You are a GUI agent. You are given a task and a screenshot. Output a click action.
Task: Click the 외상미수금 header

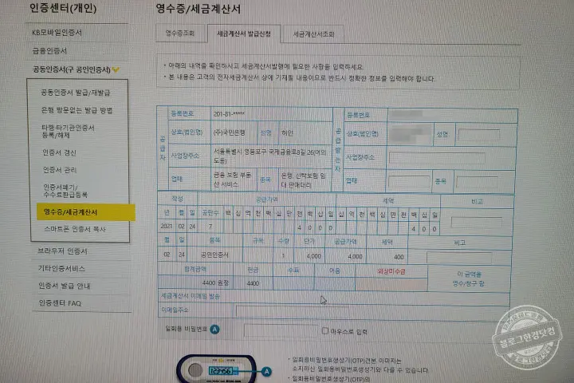pos(391,271)
